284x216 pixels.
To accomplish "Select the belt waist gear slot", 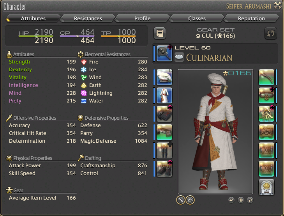I will coord(164,132).
